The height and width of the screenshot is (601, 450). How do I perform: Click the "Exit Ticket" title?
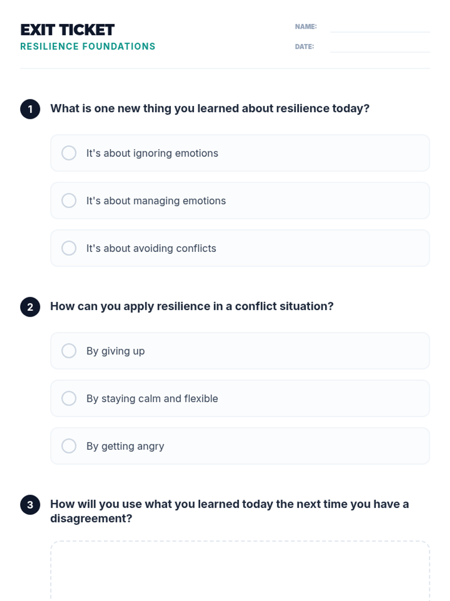[67, 30]
